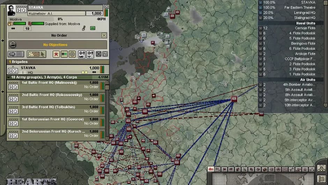Toggle AI control button beside No Objectives

point(13,44)
